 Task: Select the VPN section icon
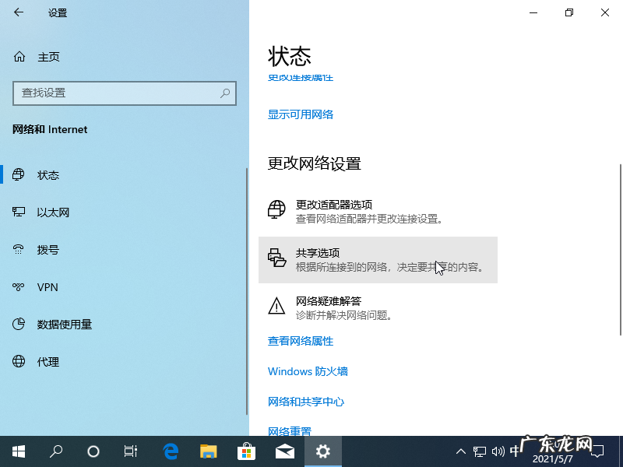(18, 286)
